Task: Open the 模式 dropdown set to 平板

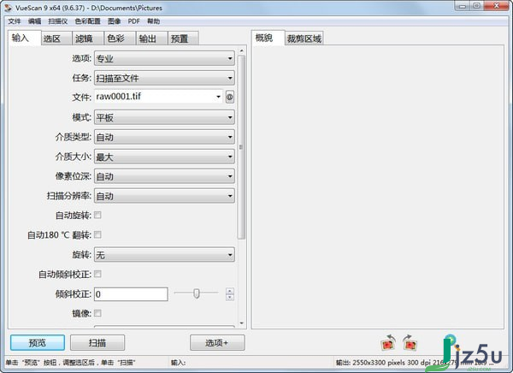Action: [x=164, y=117]
